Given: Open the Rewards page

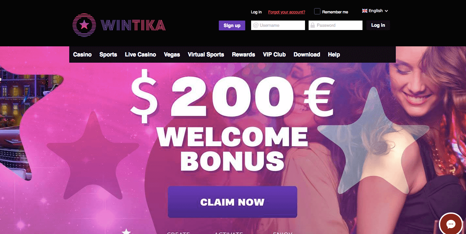Looking at the screenshot, I should pos(243,55).
